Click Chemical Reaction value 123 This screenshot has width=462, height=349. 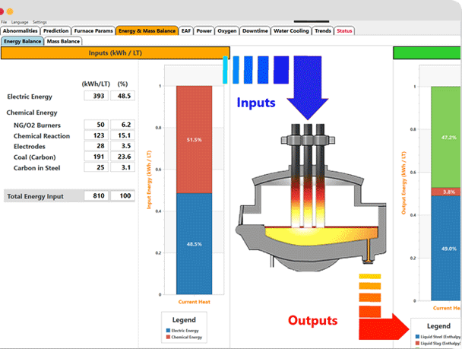click(x=97, y=135)
